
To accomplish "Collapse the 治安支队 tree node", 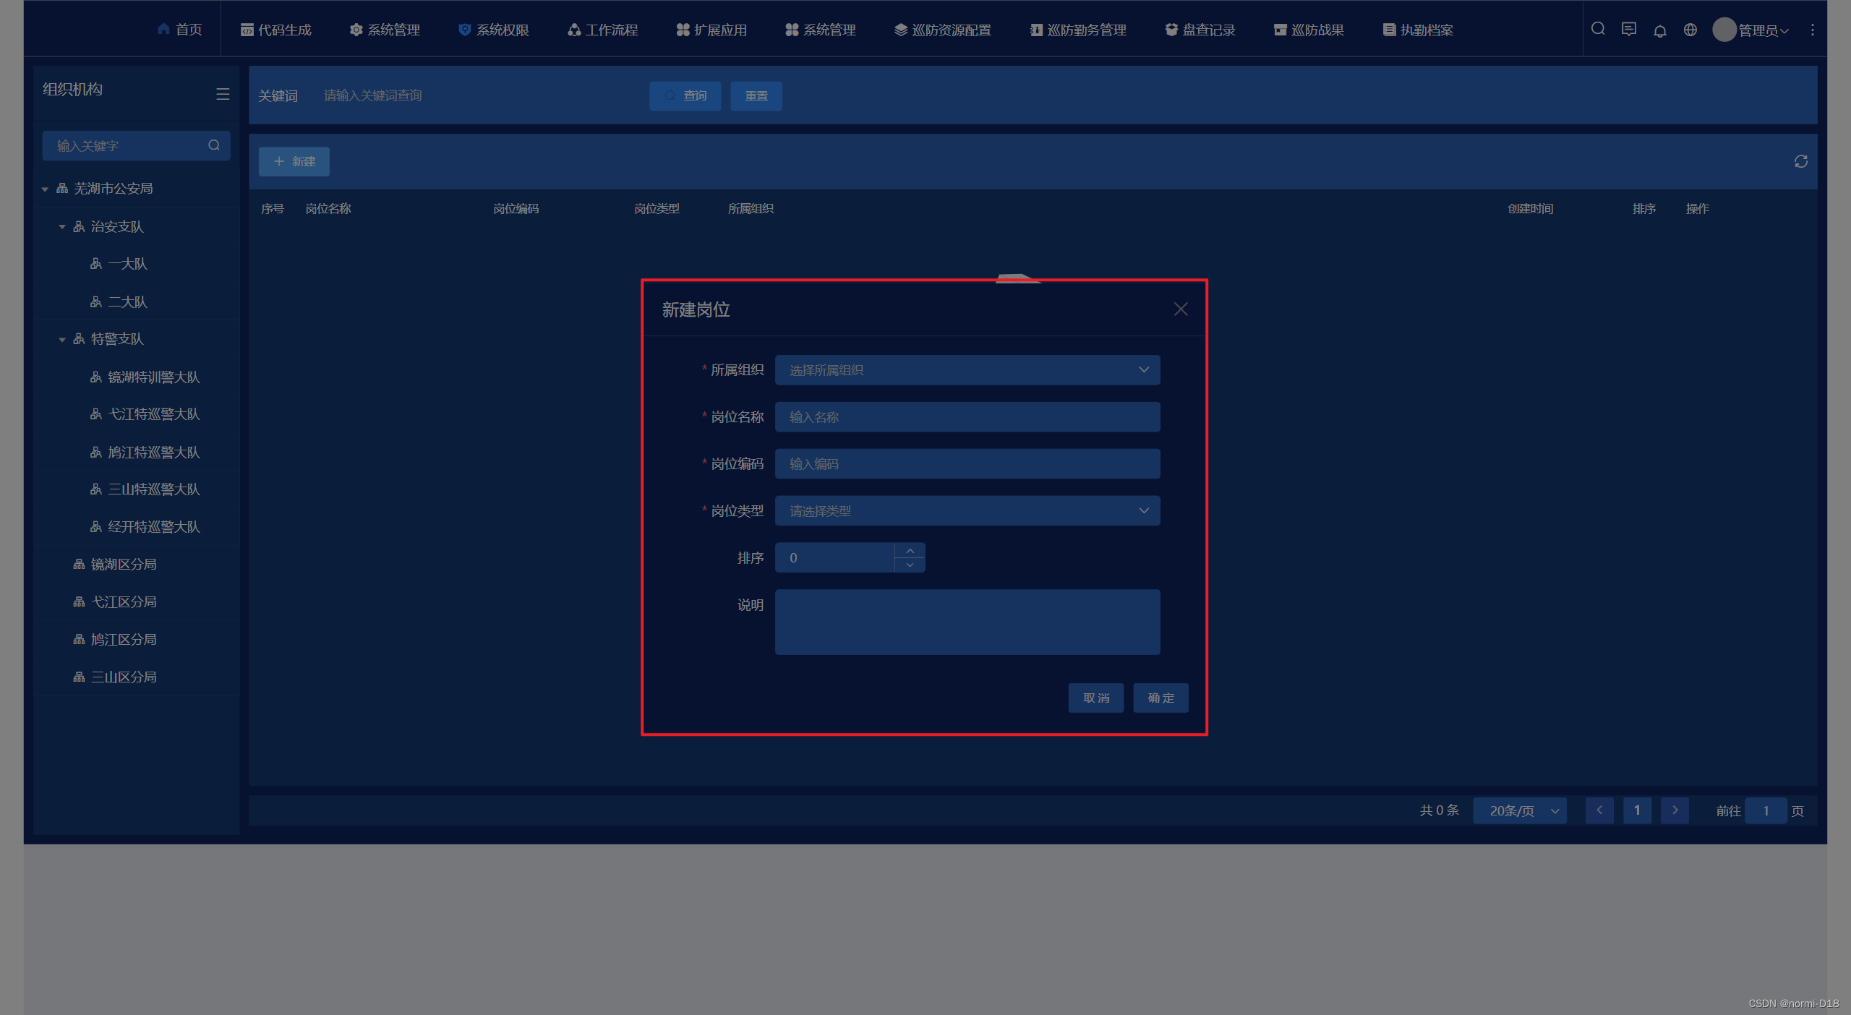I will coord(62,227).
